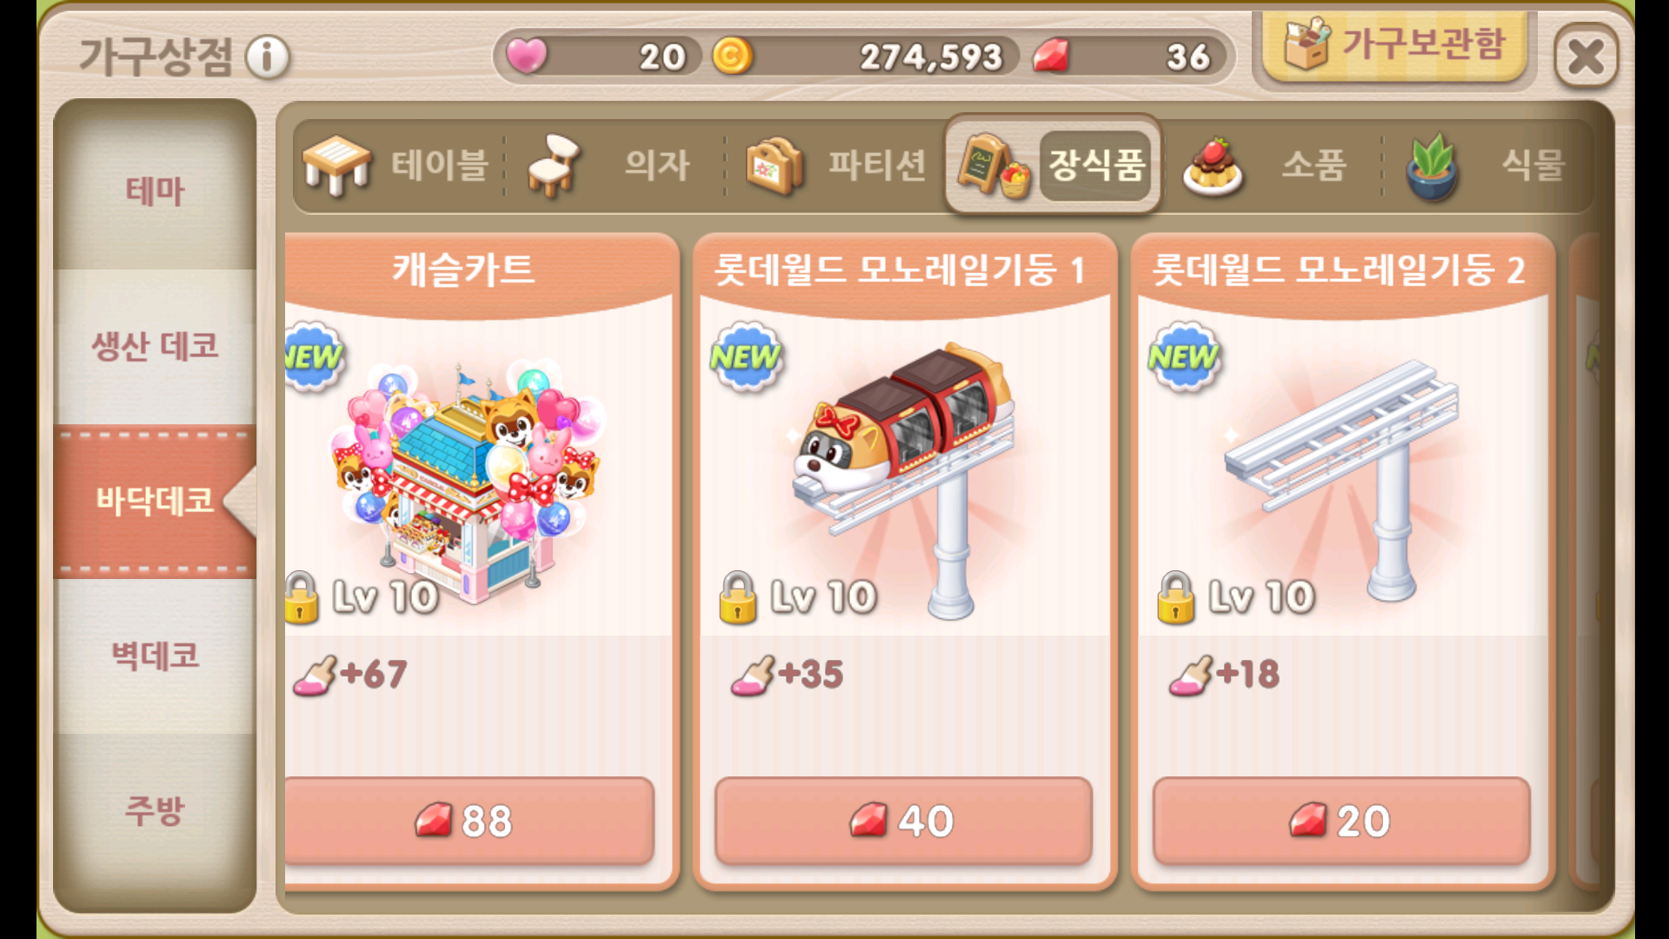Open the 주방 kitchen sidebar section
This screenshot has height=939, width=1669.
pyautogui.click(x=155, y=810)
